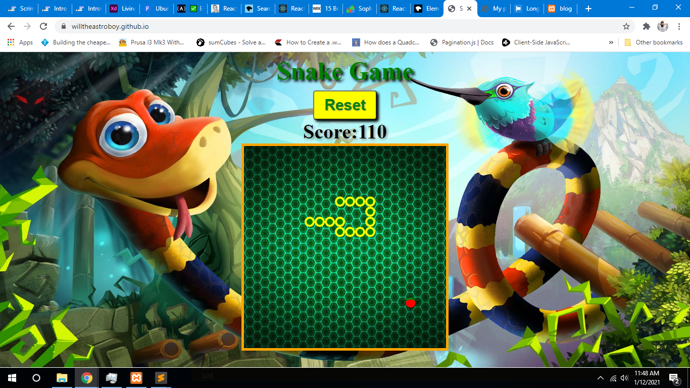
Task: Launch XAMPP from the taskbar
Action: coord(136,377)
